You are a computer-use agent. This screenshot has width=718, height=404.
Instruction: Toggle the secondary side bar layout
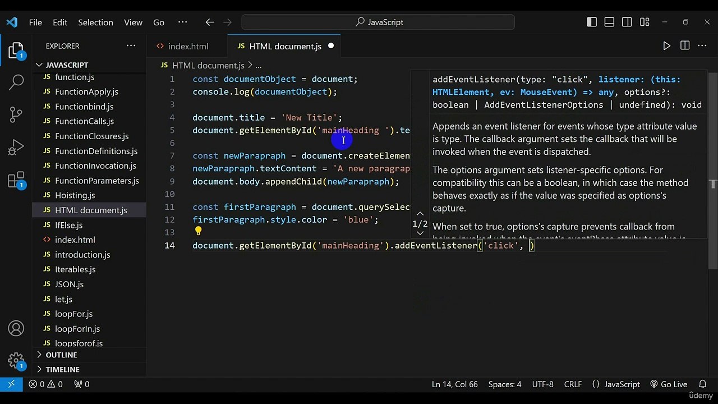[x=627, y=22]
